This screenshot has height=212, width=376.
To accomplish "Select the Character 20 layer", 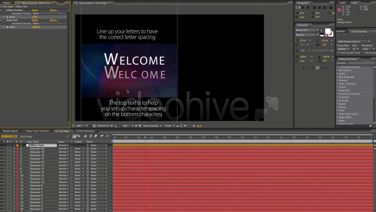I will [x=37, y=149].
